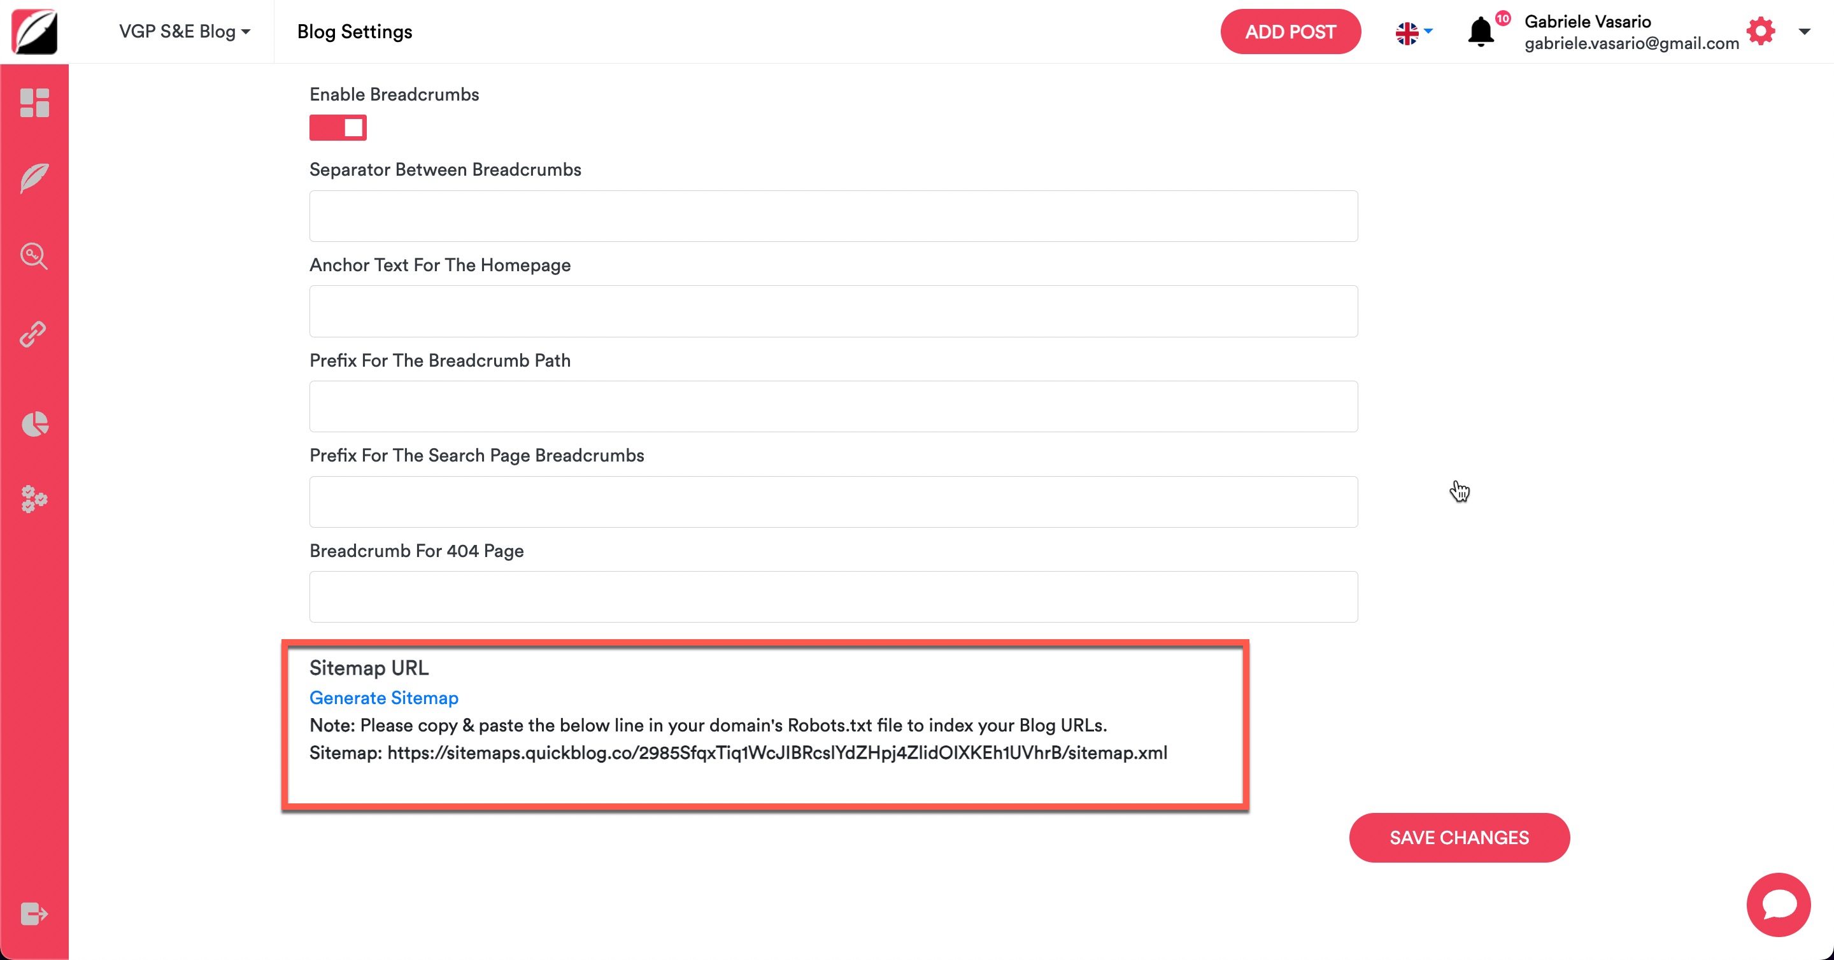This screenshot has width=1834, height=960.
Task: Open the keyword search magnifier icon
Action: [x=34, y=255]
